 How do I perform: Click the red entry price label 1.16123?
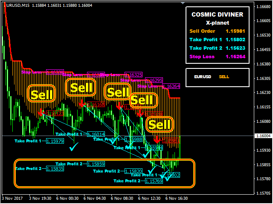55,113
